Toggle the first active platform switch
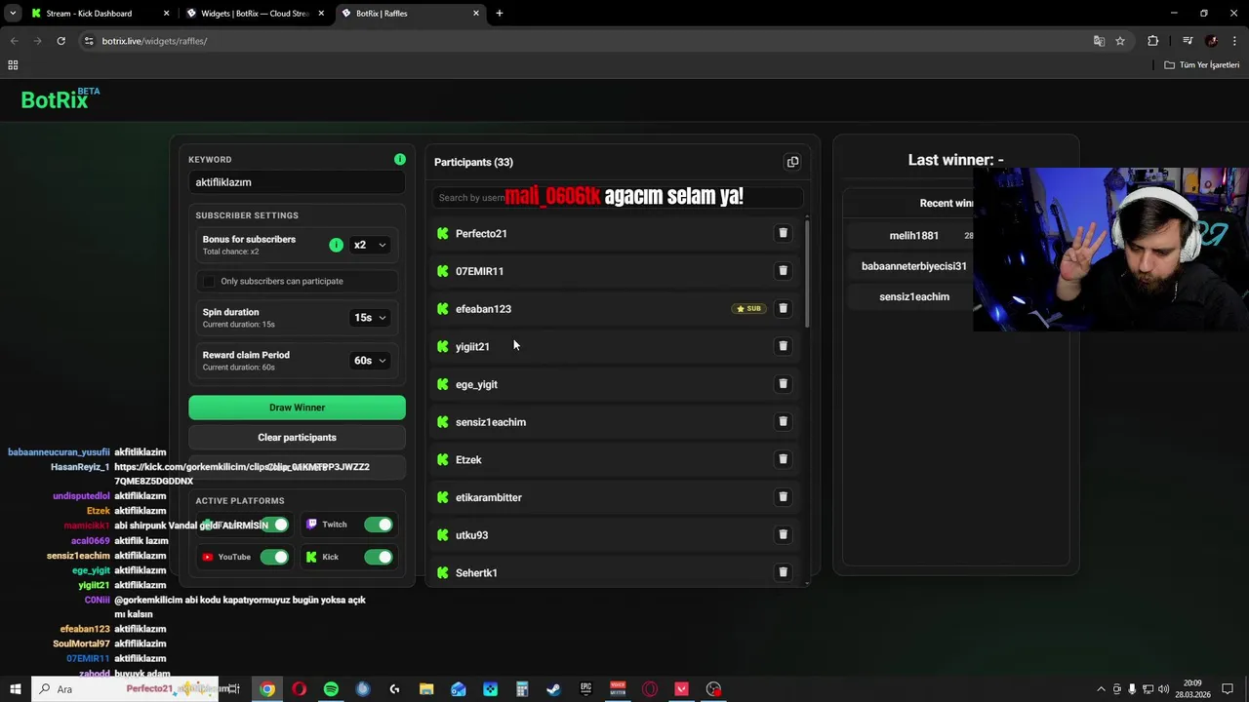This screenshot has width=1249, height=702. click(274, 525)
